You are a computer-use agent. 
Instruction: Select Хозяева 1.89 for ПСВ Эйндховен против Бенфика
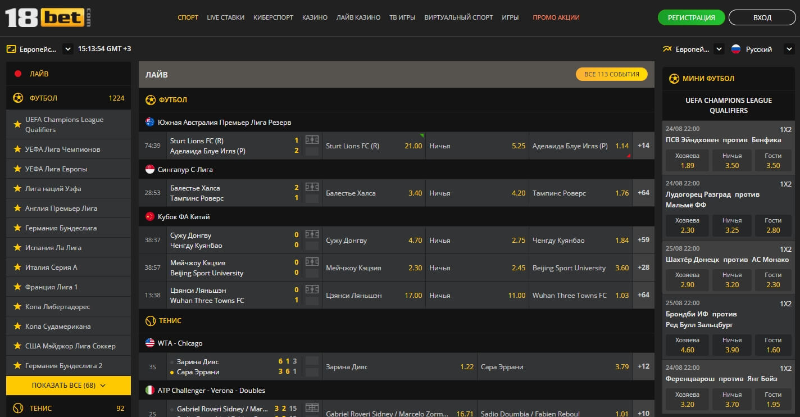click(x=687, y=160)
